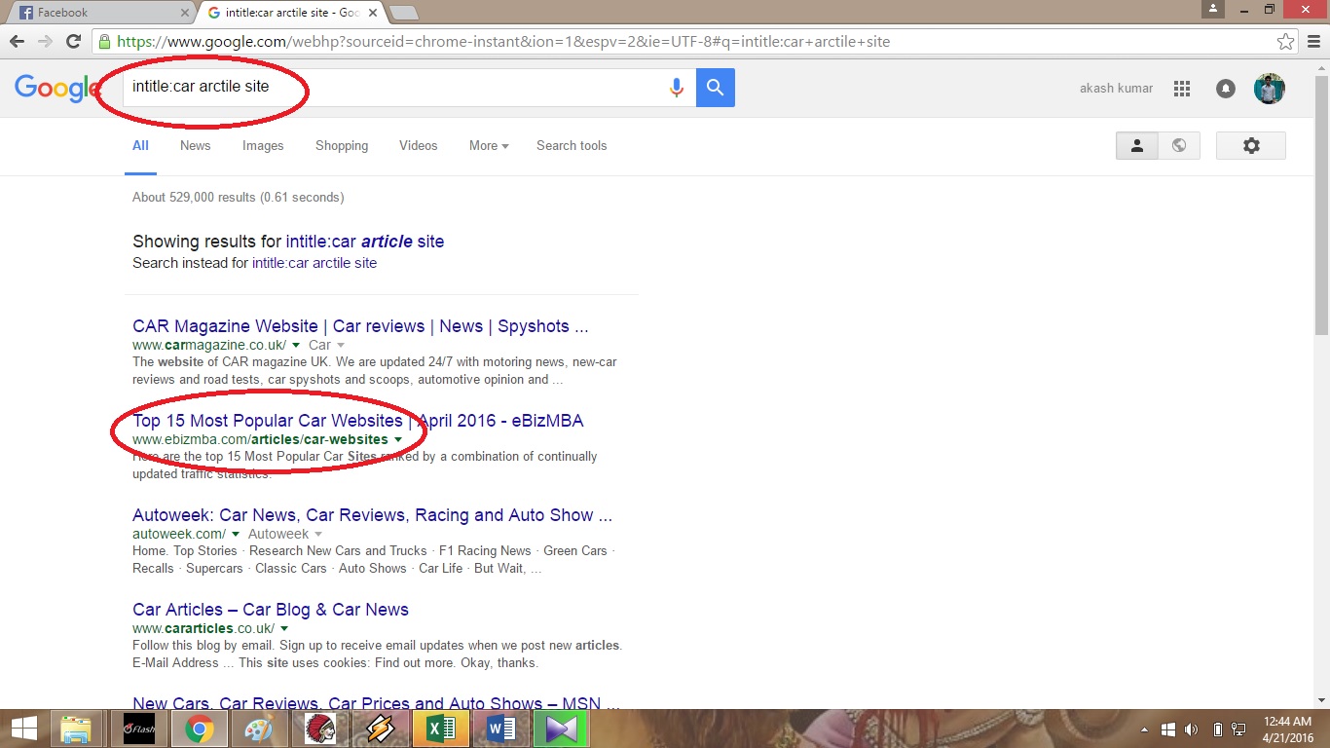The image size is (1330, 748).
Task: Expand dropdown arrow next to carmagazine.co.uk
Action: click(x=295, y=345)
